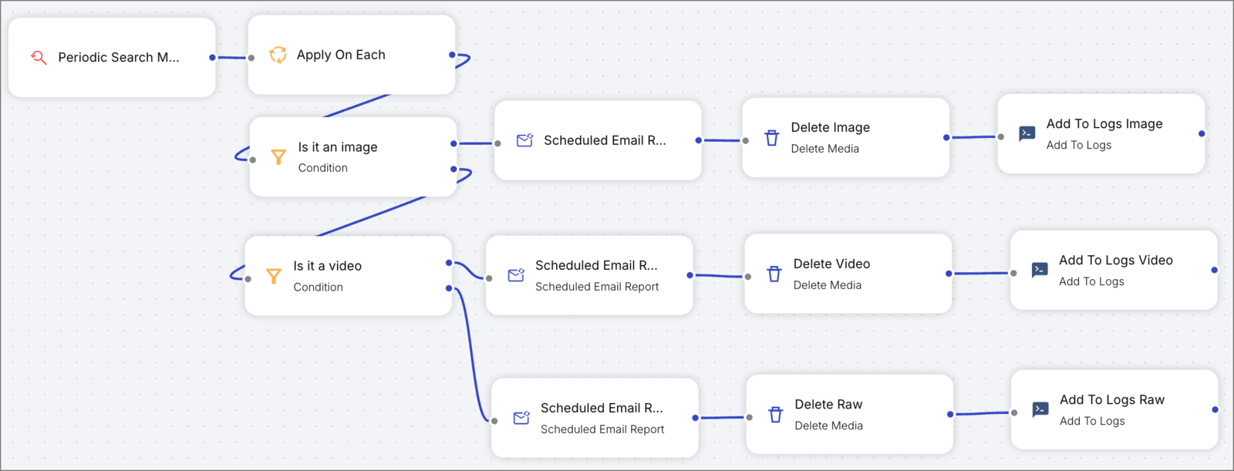Click lower output port of Is it a video
1234x471 pixels.
[449, 288]
